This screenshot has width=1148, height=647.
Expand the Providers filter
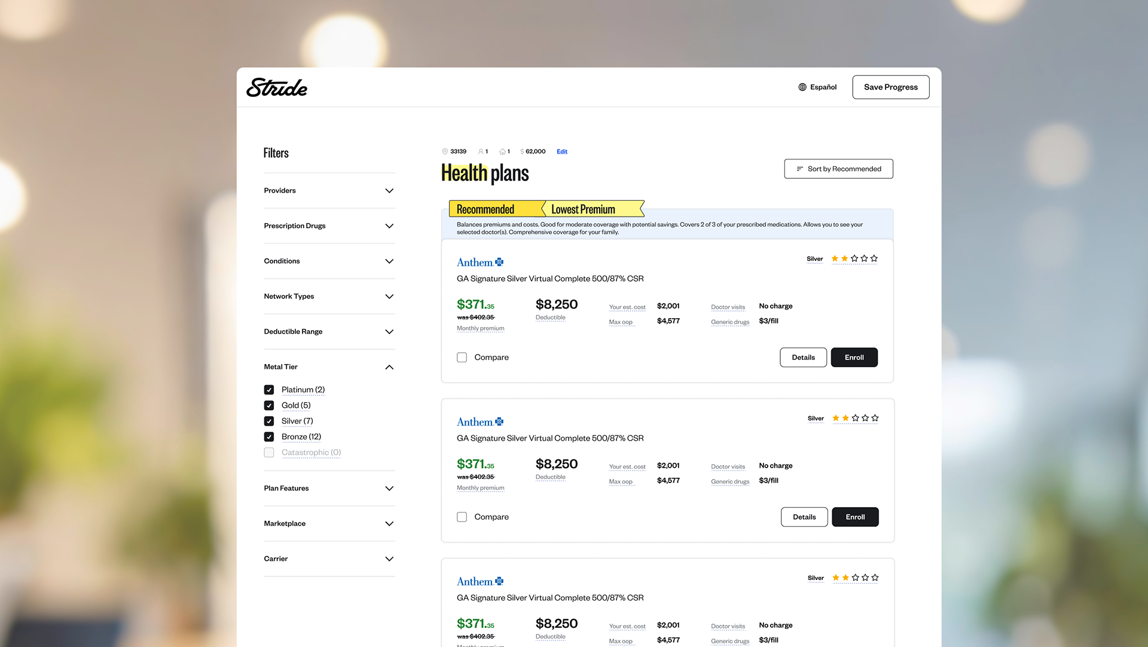(x=329, y=191)
